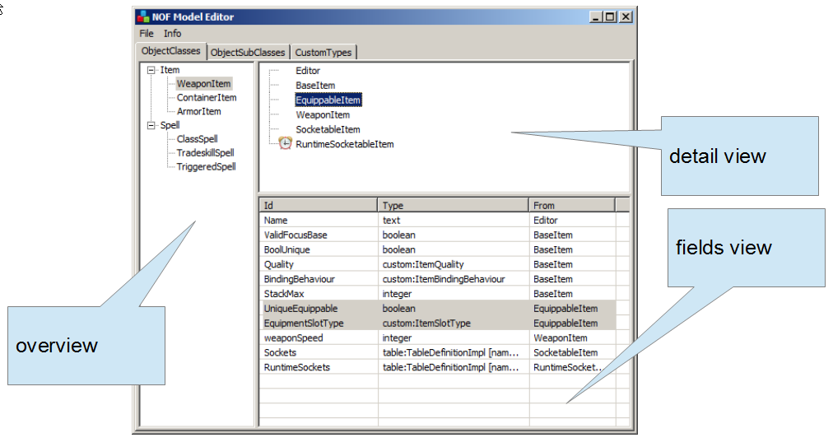Select BaseItem in the detail view
Viewport: 833px width, 447px height.
(315, 86)
